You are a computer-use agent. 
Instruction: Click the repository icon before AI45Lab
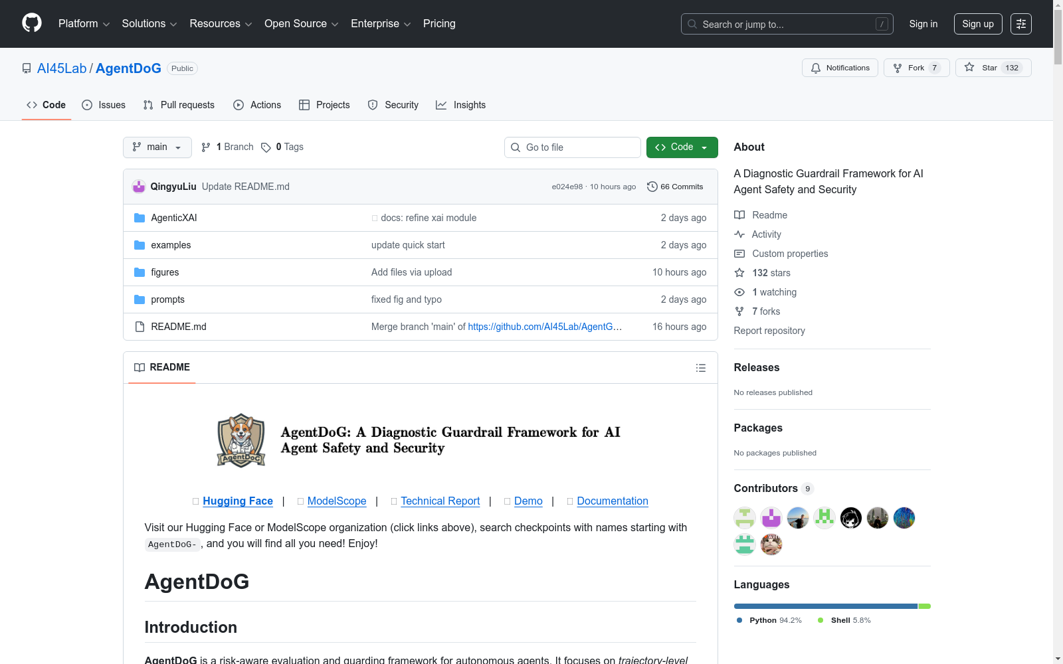[27, 68]
